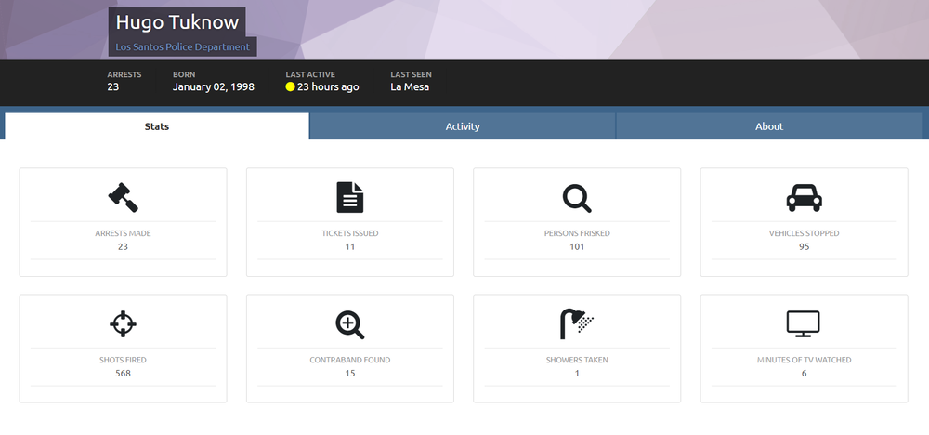The height and width of the screenshot is (435, 929).
Task: Open the About tab
Action: pos(769,126)
